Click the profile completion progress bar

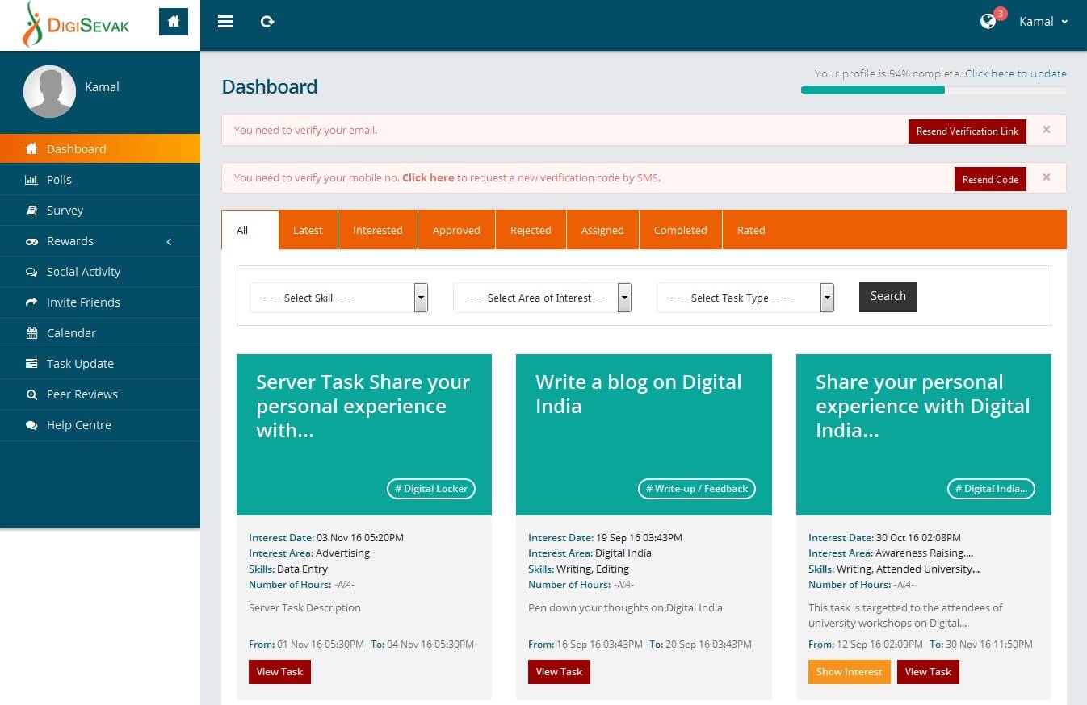coord(933,90)
